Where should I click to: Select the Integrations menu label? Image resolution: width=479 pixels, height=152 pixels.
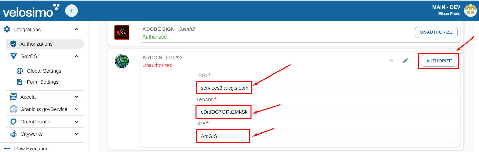[27, 29]
